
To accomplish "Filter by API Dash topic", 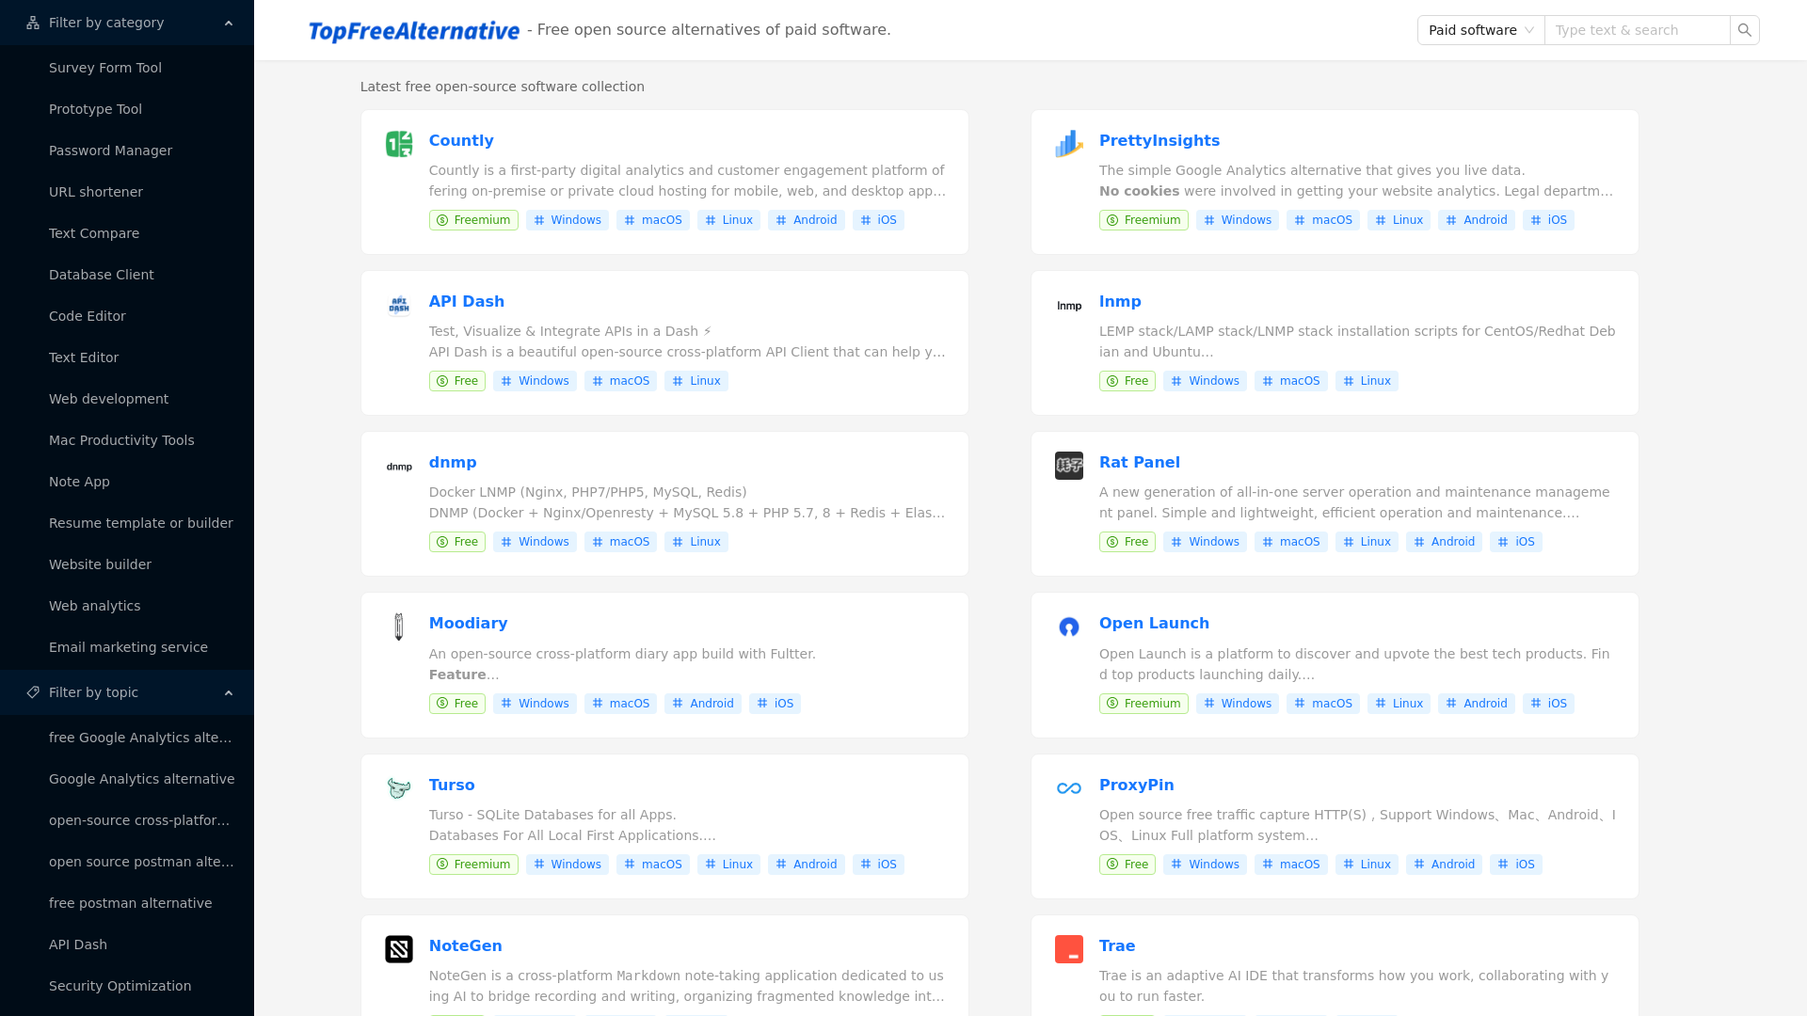I will click(127, 945).
